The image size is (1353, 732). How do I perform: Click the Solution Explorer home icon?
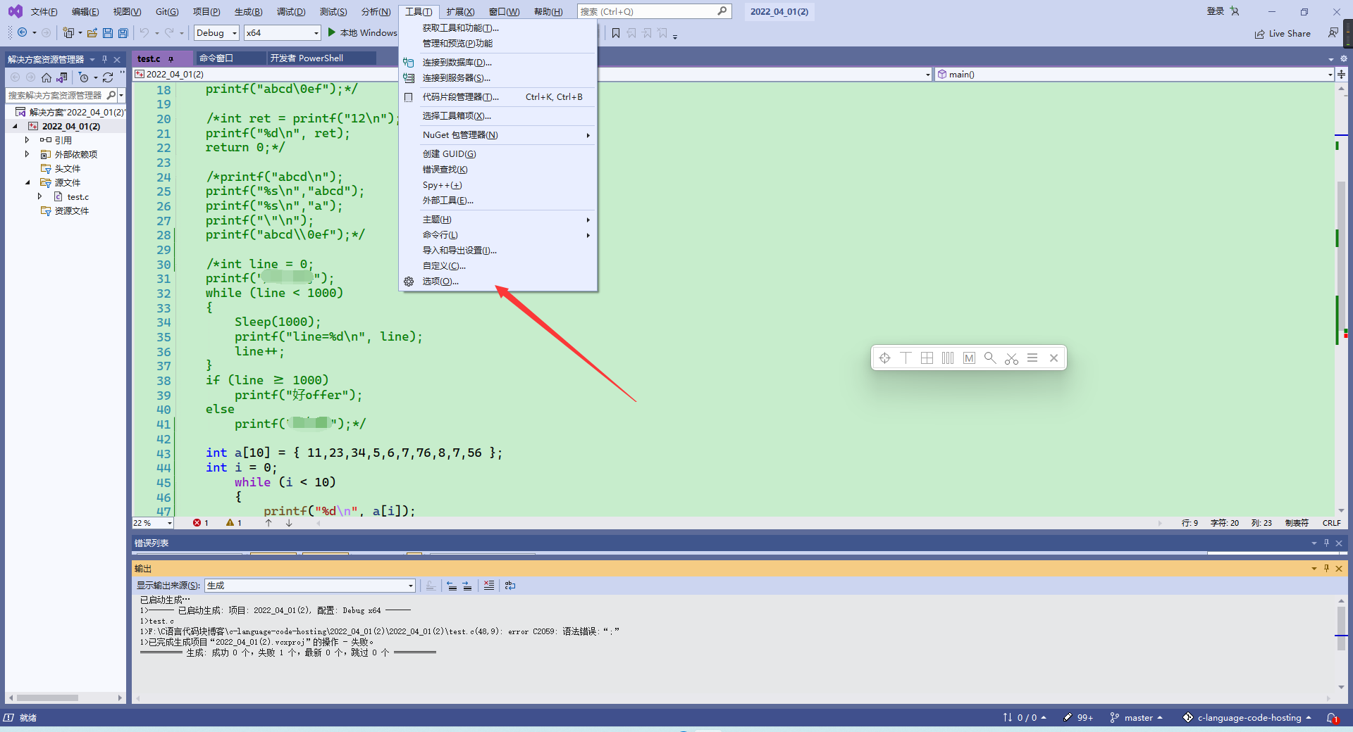click(47, 77)
